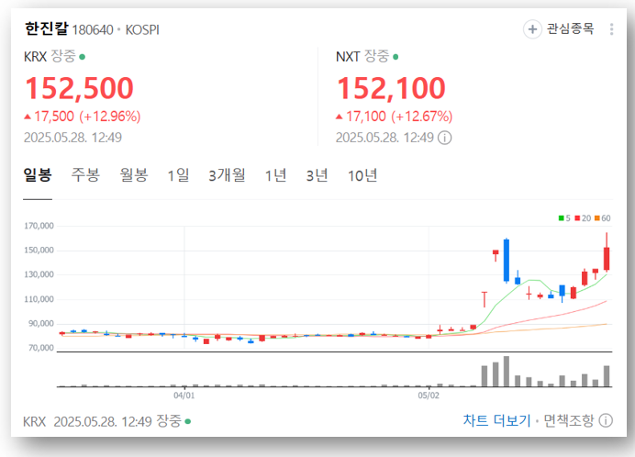
Task: Click the 110,000 price axis label
Action: [x=39, y=299]
